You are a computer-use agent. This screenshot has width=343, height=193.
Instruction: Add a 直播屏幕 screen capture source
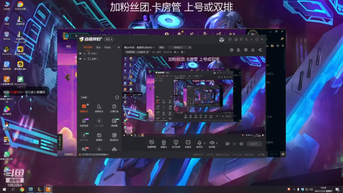click(x=152, y=144)
